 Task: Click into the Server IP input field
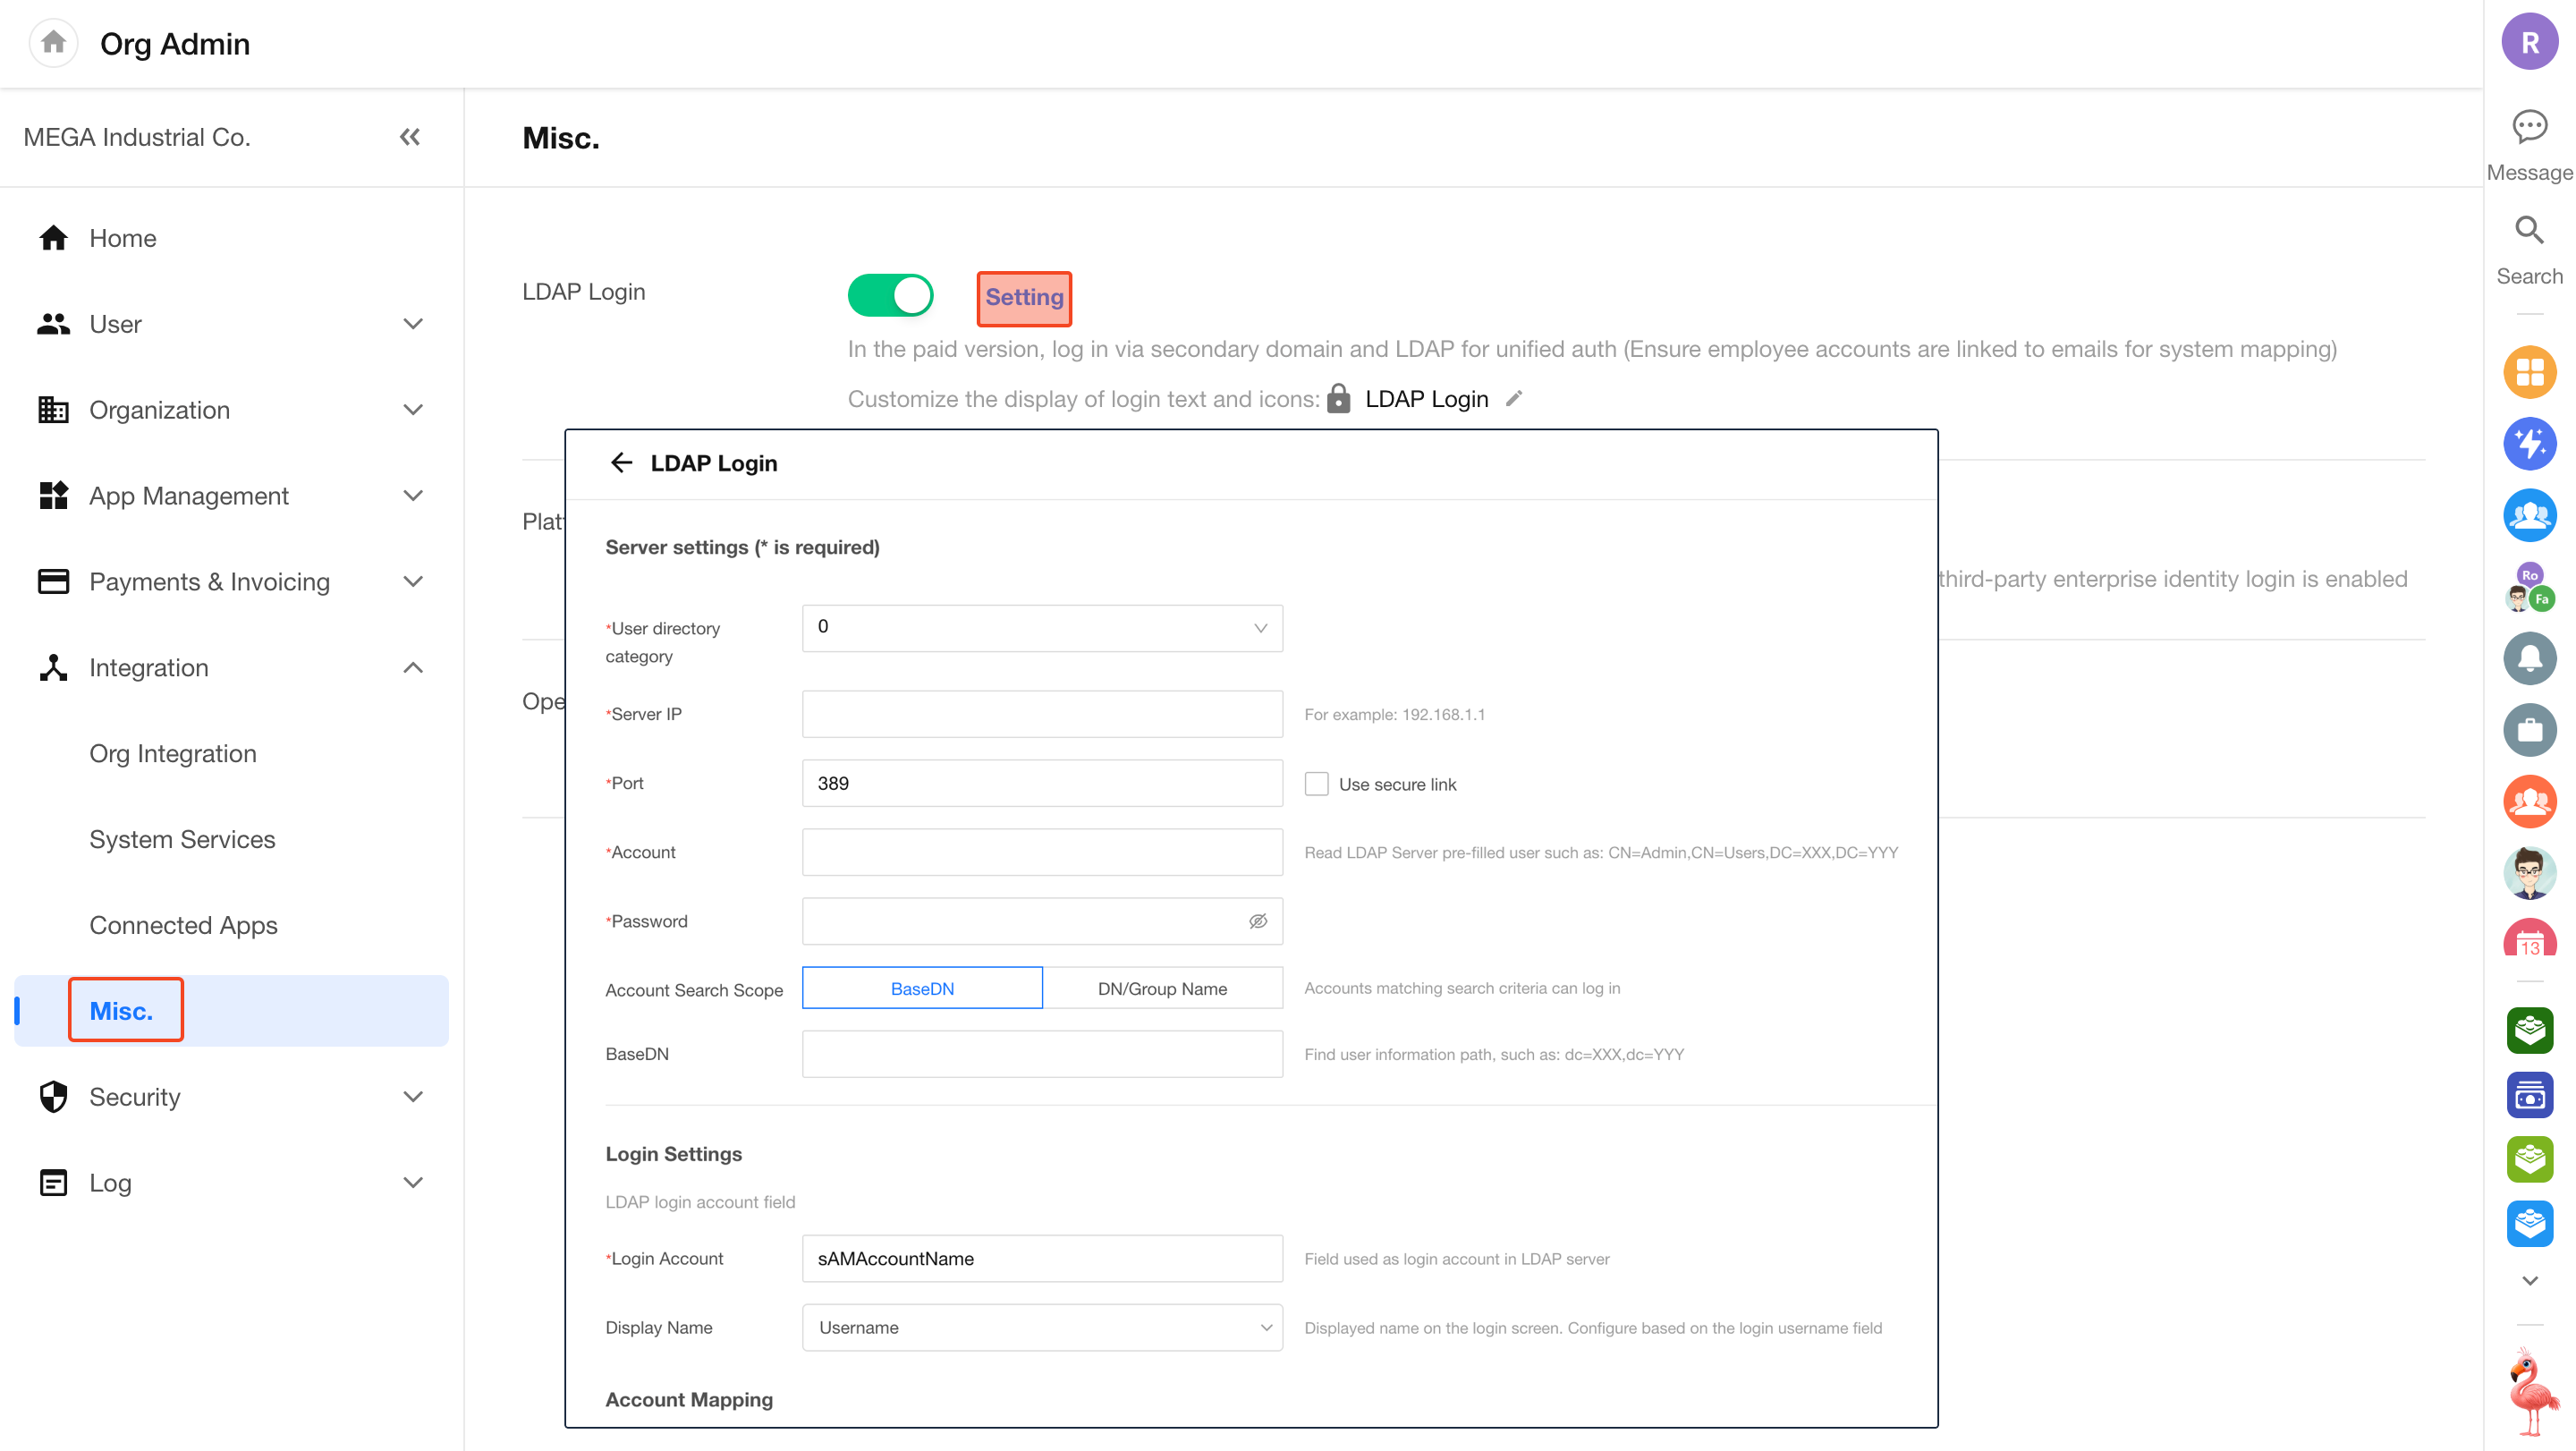point(1041,714)
